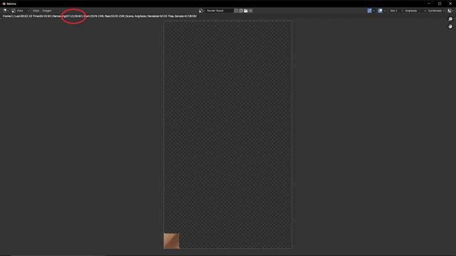Click the 'Peak:5529.15M' status text

click(x=115, y=16)
